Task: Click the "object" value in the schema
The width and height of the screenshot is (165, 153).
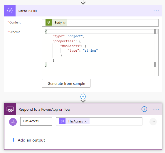Action: coord(75,36)
